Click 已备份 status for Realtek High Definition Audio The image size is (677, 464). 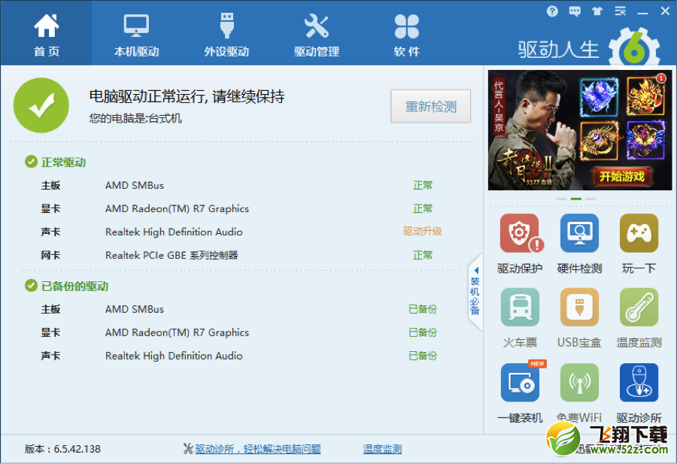pyautogui.click(x=423, y=356)
